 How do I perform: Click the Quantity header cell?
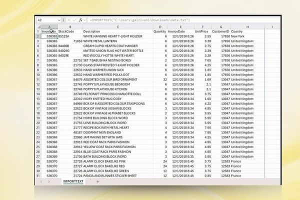tap(160, 31)
